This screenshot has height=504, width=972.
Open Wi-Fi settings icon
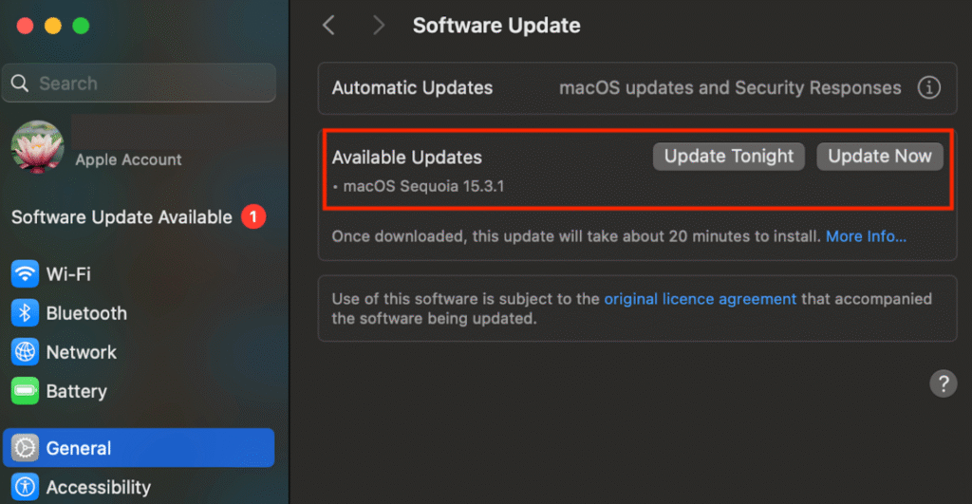[25, 273]
